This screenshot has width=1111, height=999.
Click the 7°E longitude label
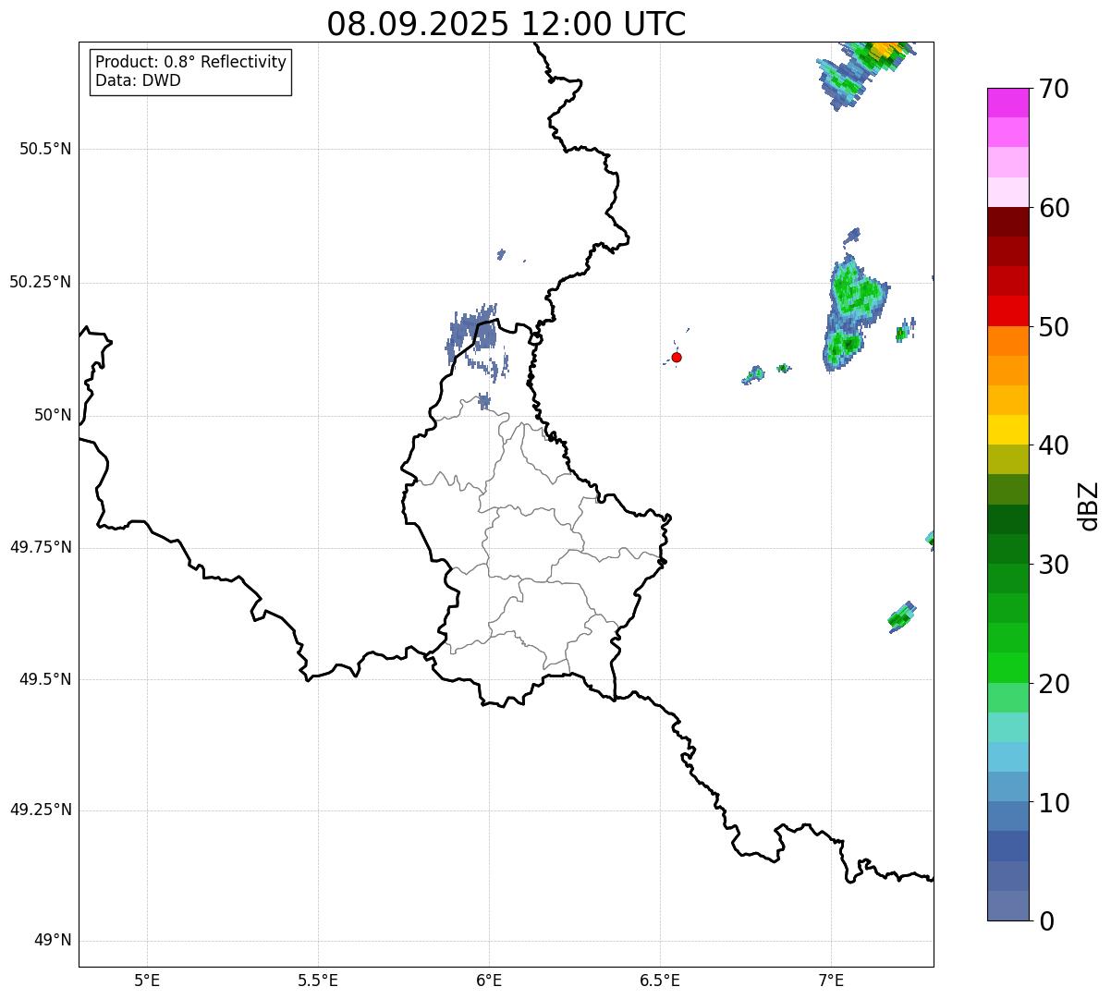pos(831,981)
